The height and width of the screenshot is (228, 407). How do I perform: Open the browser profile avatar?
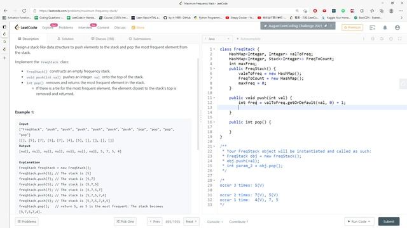coord(391,11)
